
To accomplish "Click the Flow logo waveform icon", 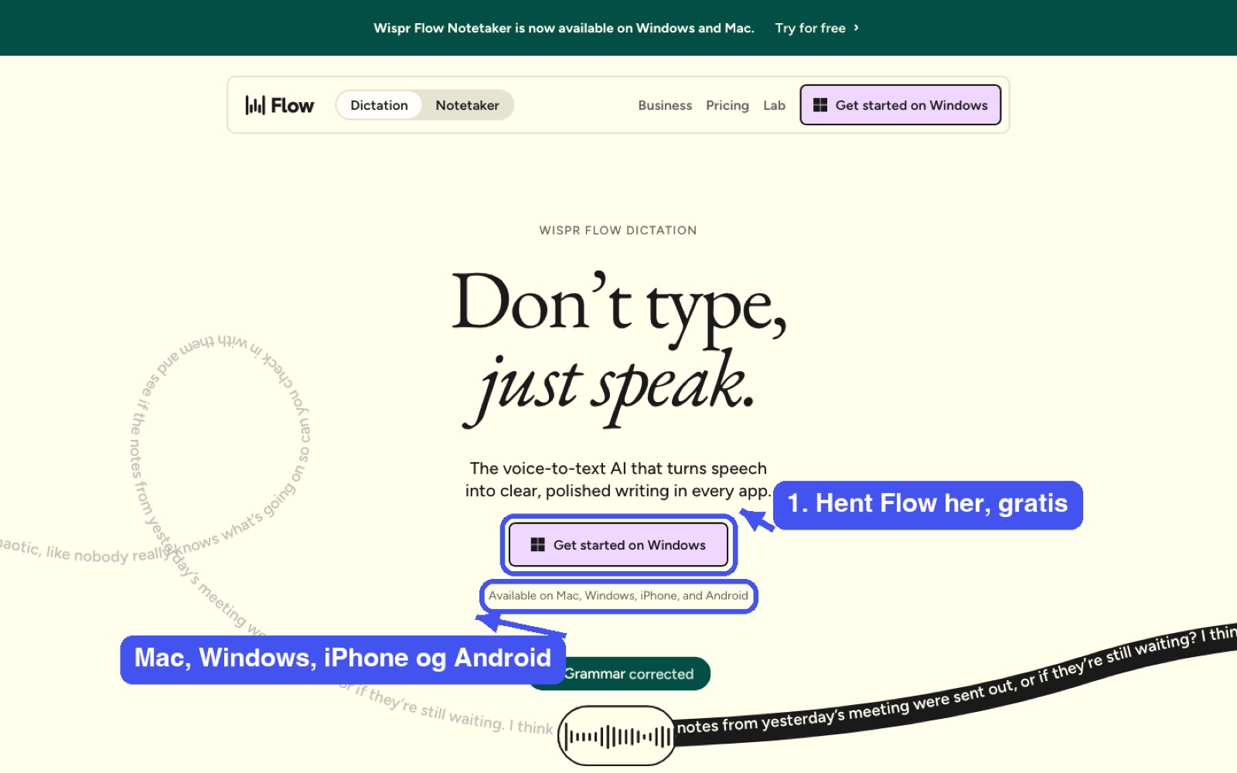I will coord(255,105).
